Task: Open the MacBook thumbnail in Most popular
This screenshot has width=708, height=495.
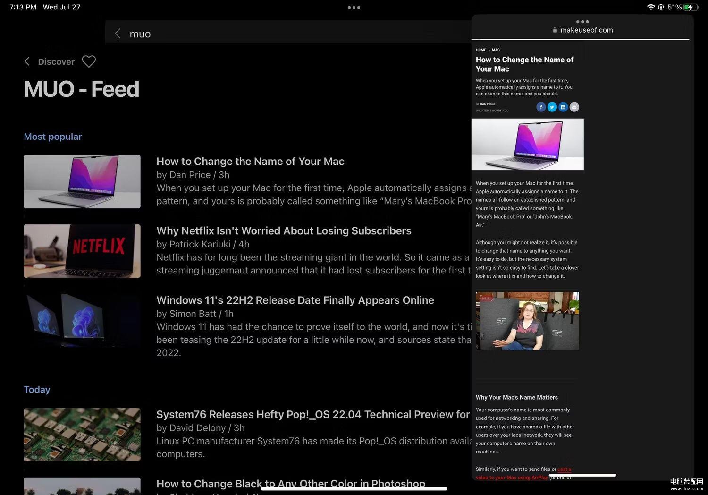Action: click(x=82, y=181)
